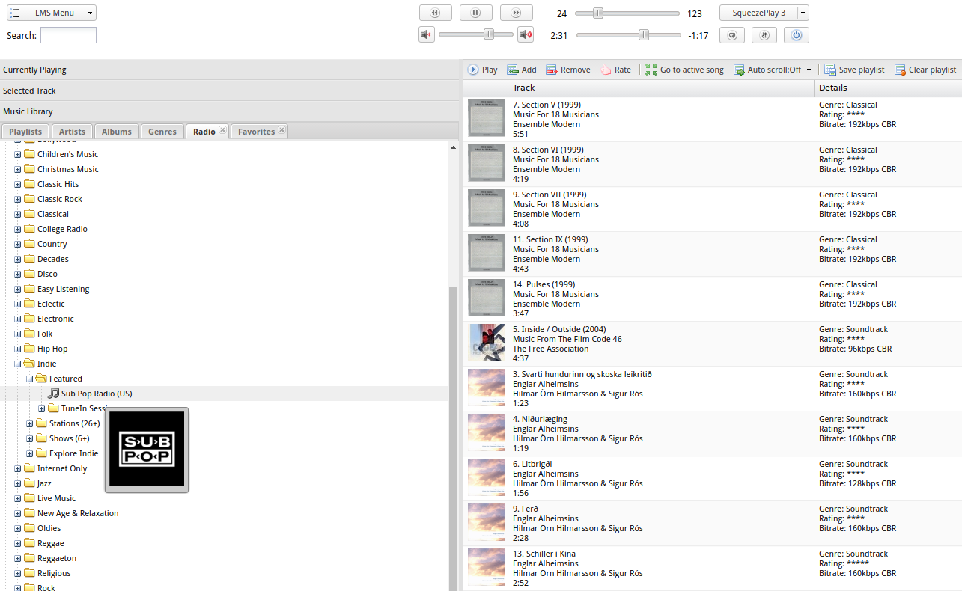
Task: Skip to next track button
Action: (516, 13)
